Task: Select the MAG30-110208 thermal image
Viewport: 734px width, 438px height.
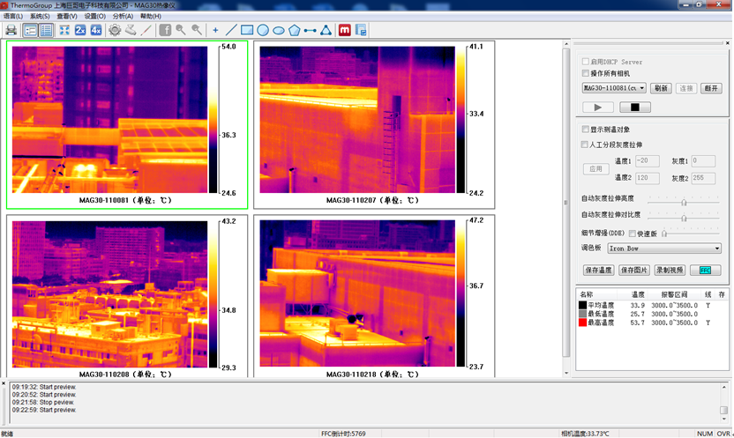Action: [109, 294]
